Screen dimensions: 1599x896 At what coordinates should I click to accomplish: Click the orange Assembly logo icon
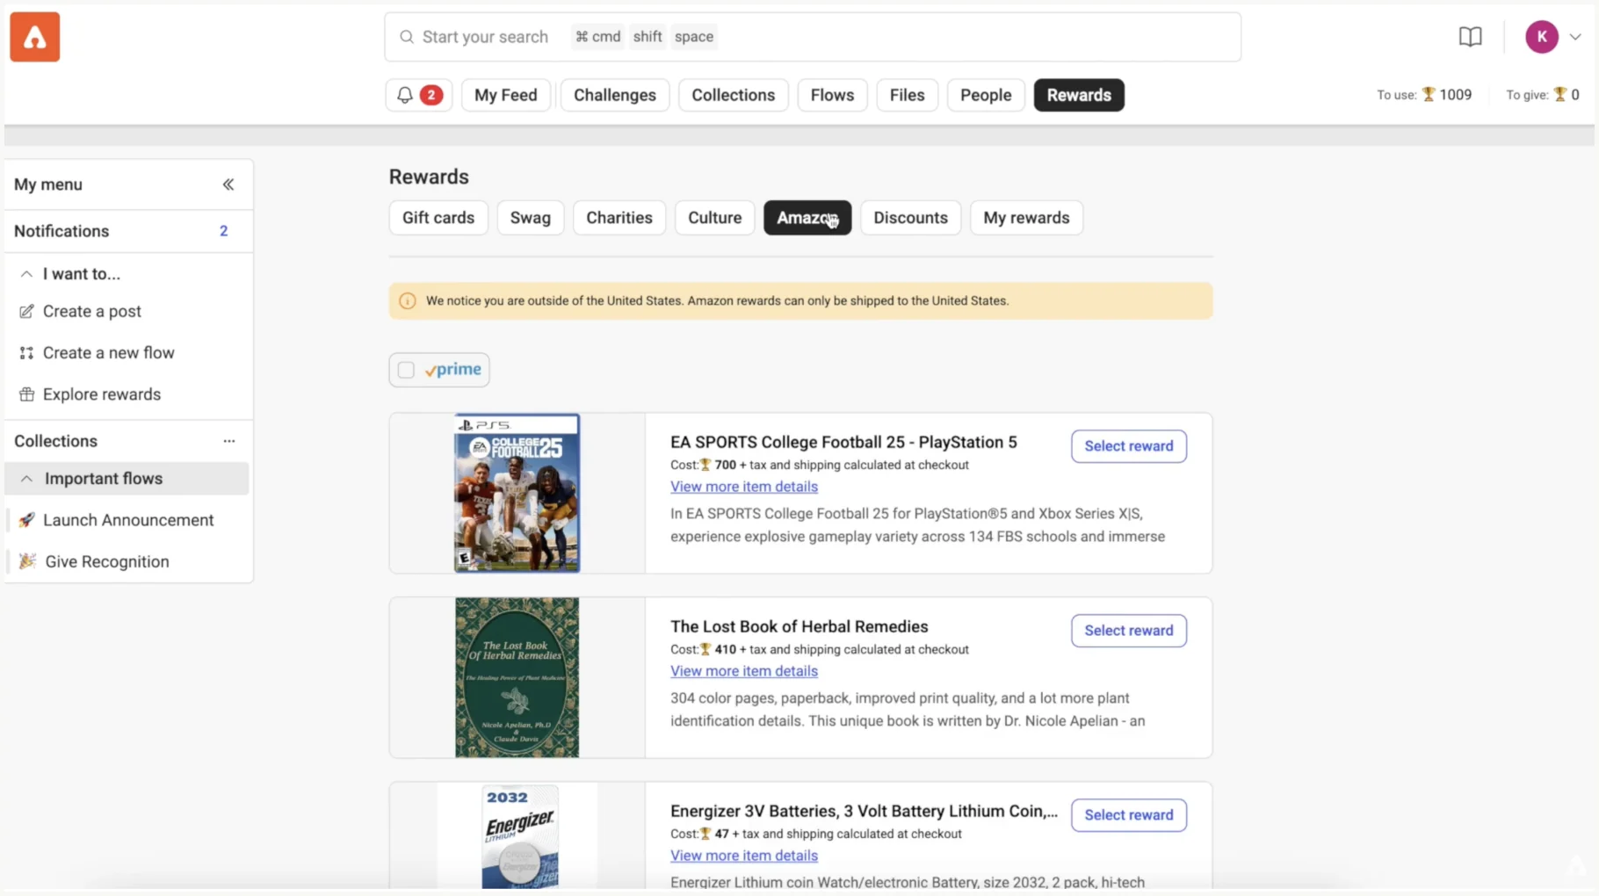click(35, 37)
